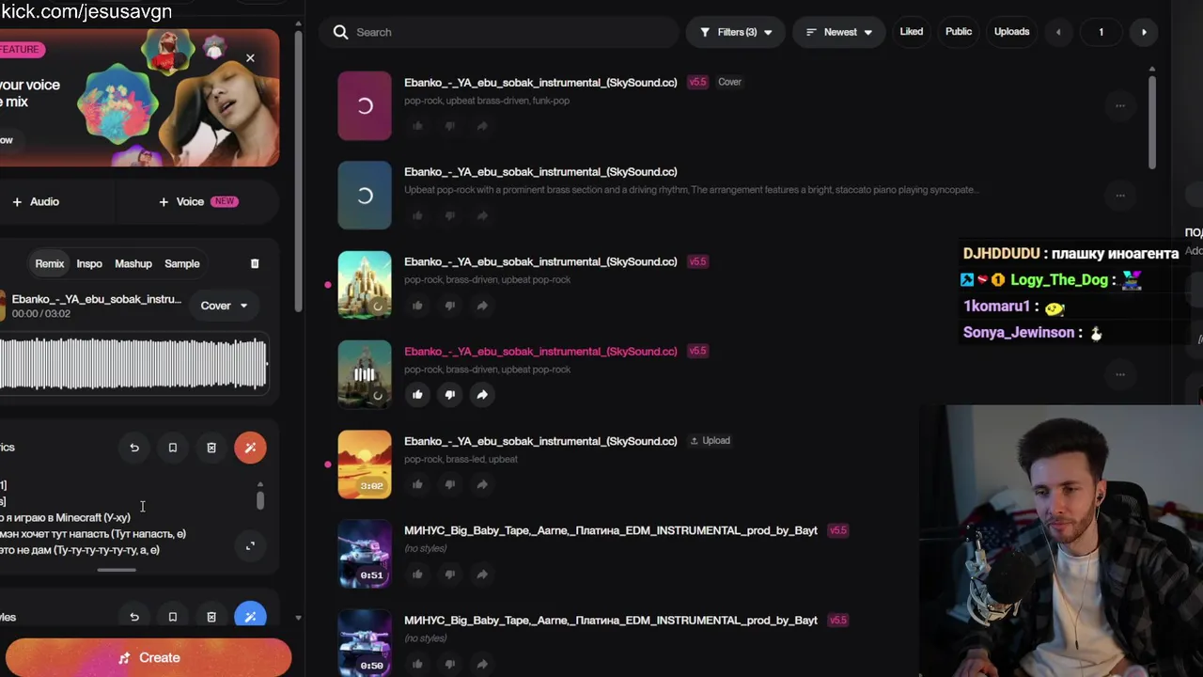This screenshot has height=677, width=1203.
Task: Click the search magnifier icon
Action: pyautogui.click(x=340, y=32)
